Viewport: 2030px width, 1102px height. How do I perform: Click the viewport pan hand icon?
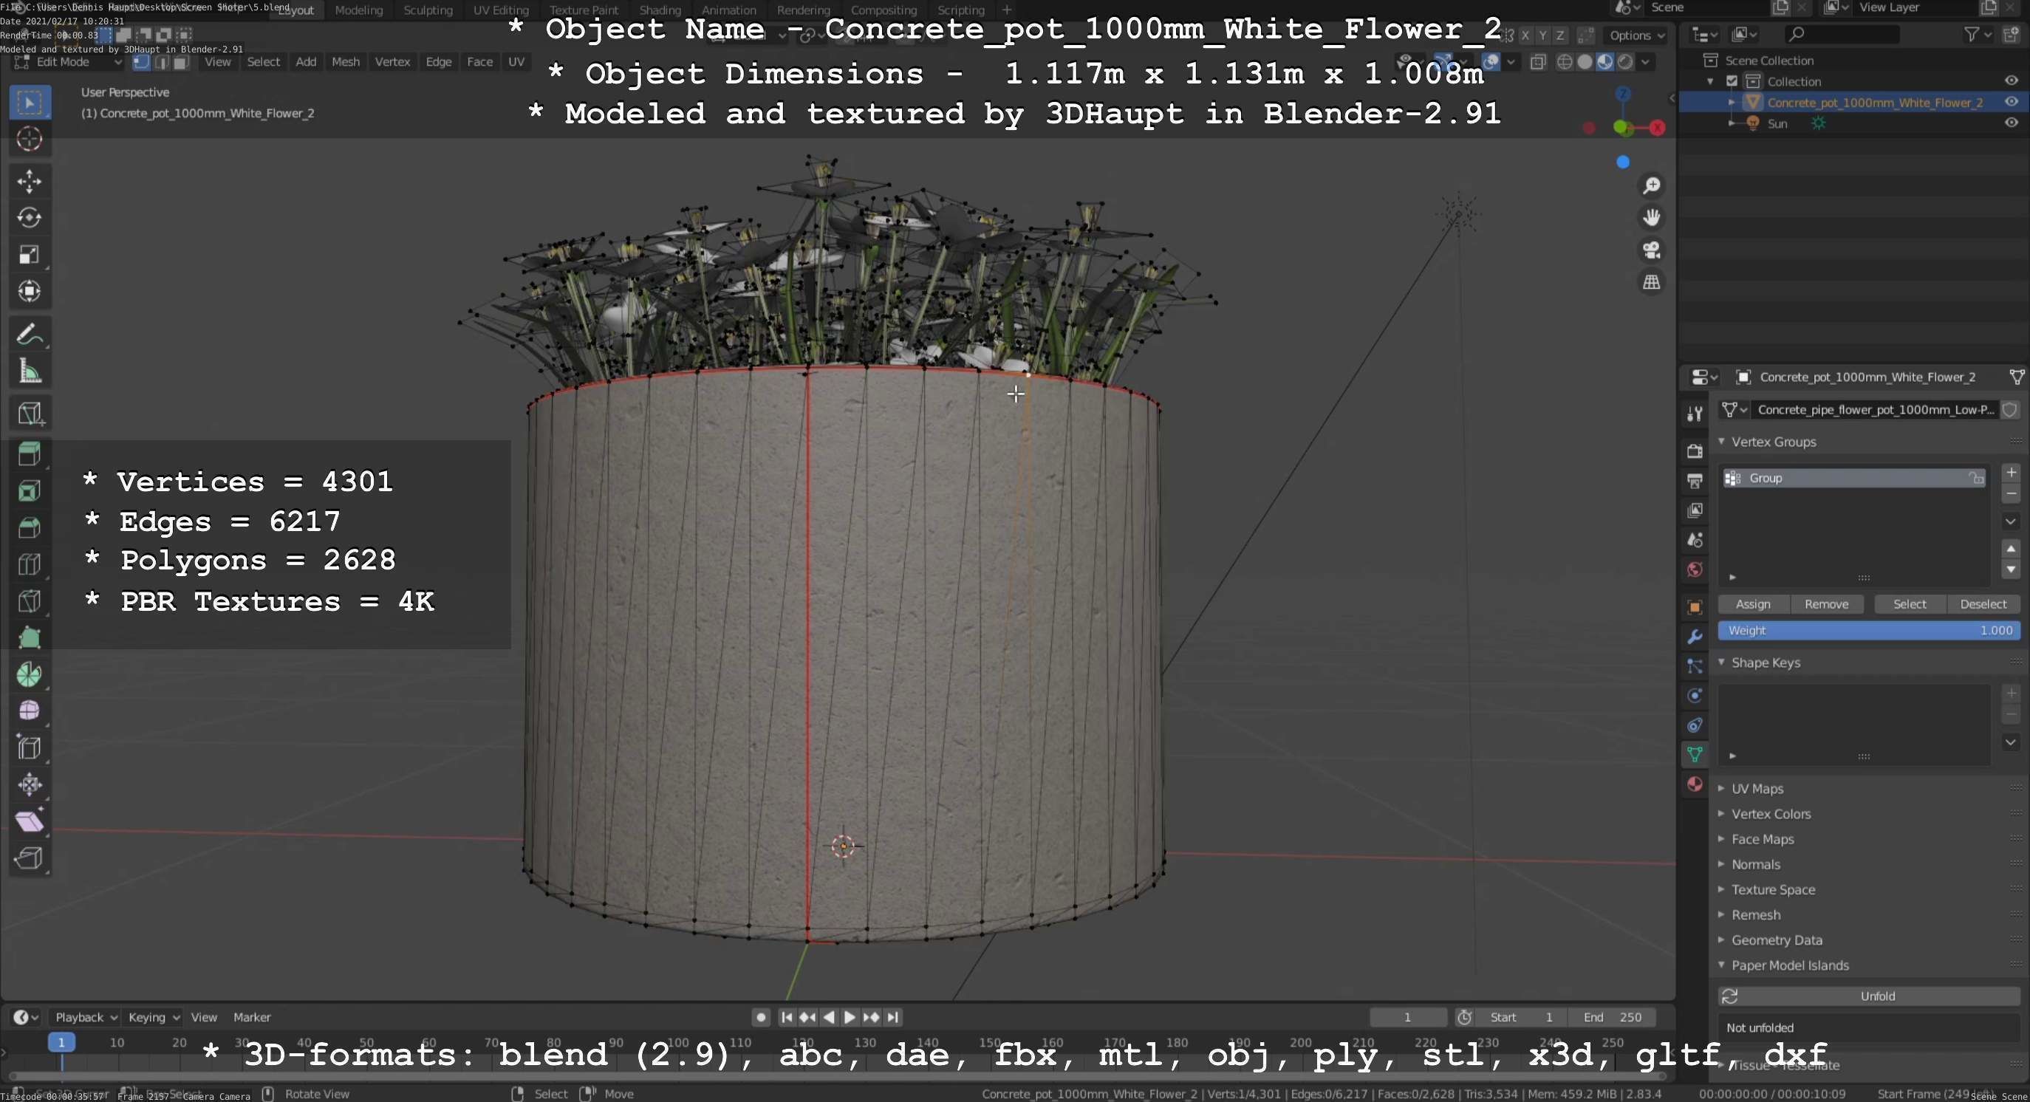coord(1651,217)
